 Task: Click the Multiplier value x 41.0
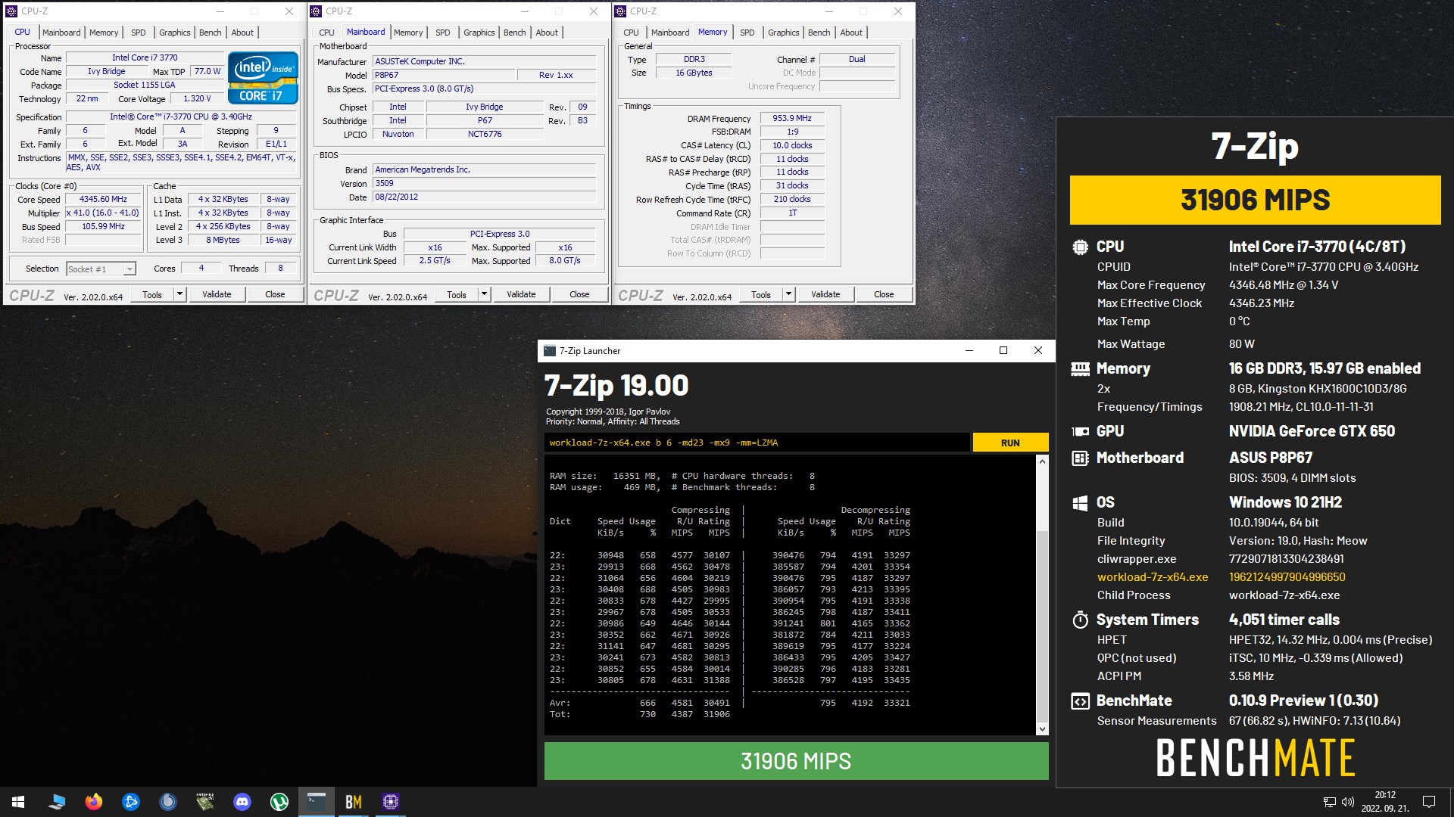[x=104, y=213]
